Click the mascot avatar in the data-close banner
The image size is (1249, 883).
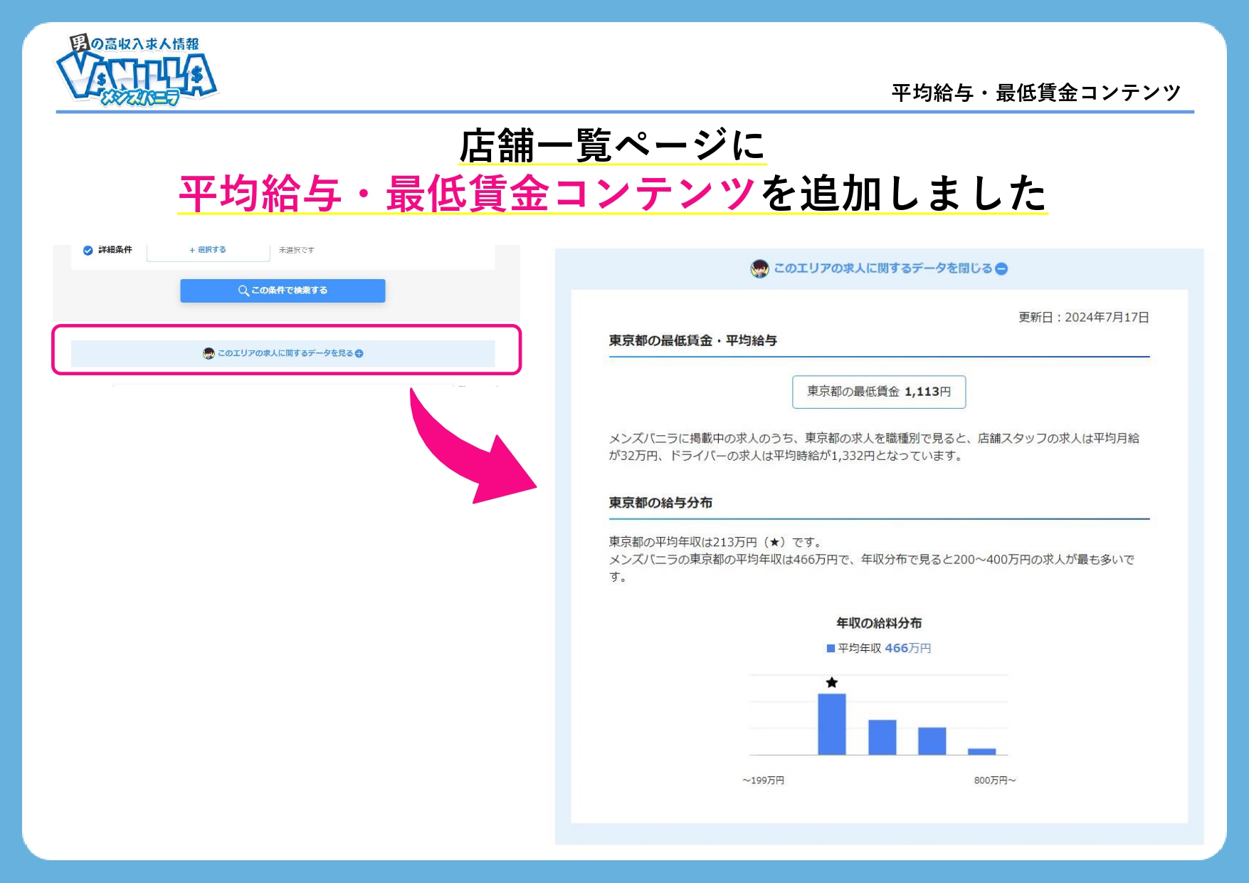759,268
